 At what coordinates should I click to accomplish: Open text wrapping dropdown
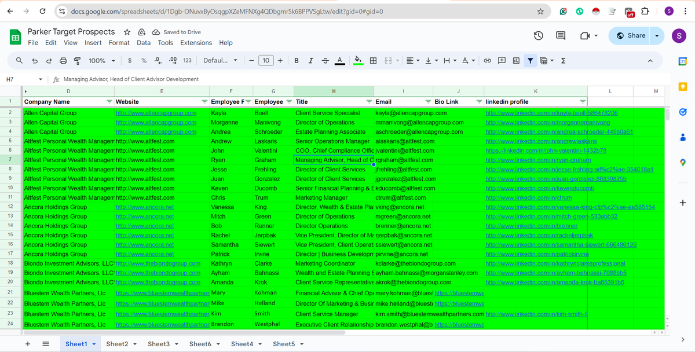449,60
